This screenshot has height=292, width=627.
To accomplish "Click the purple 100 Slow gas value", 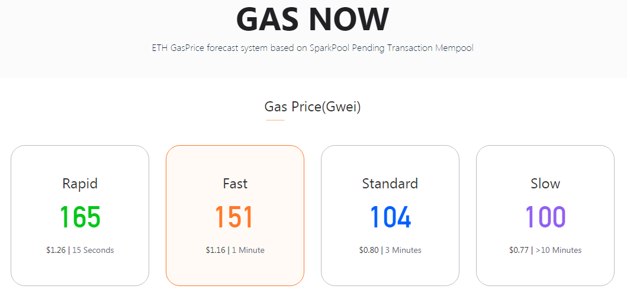I will (x=545, y=217).
